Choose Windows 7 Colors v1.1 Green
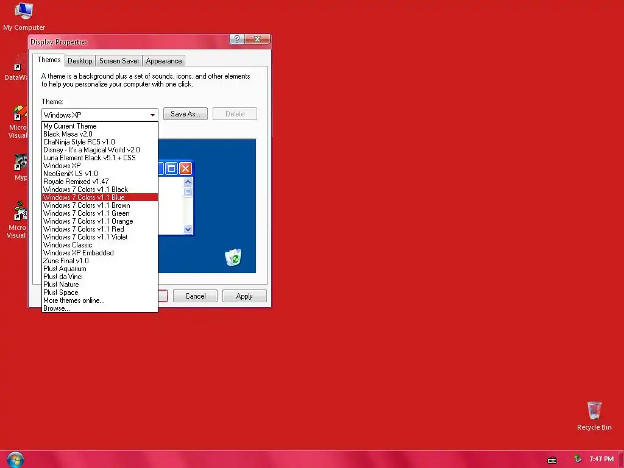The width and height of the screenshot is (624, 468). point(100,213)
